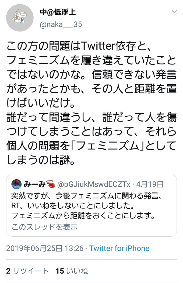Select the likes count number 15
The image size is (183, 283).
point(60,271)
